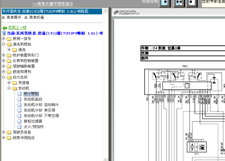The width and height of the screenshot is (225, 161).
Task: Click the 菜单展开 list icon
Action: 3,18
